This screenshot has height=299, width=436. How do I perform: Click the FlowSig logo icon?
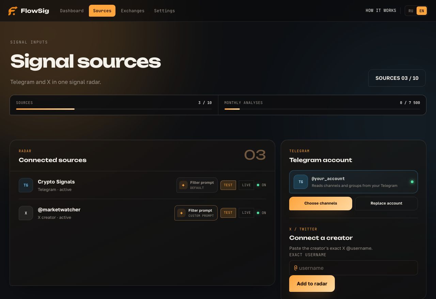[13, 11]
